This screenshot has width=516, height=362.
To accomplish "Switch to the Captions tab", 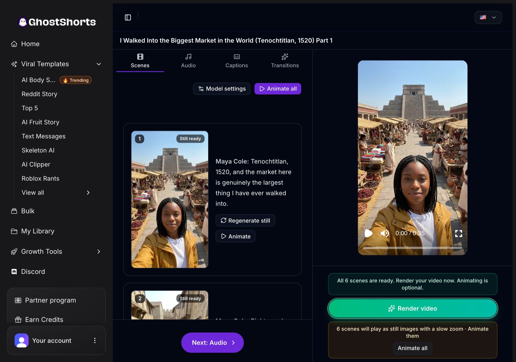I will [237, 61].
